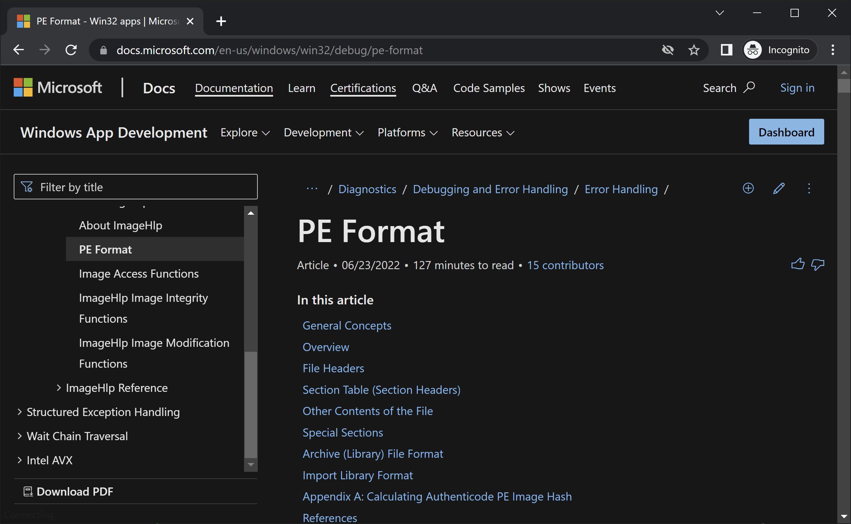
Task: Click the thumbs down feedback icon
Action: pyautogui.click(x=817, y=265)
